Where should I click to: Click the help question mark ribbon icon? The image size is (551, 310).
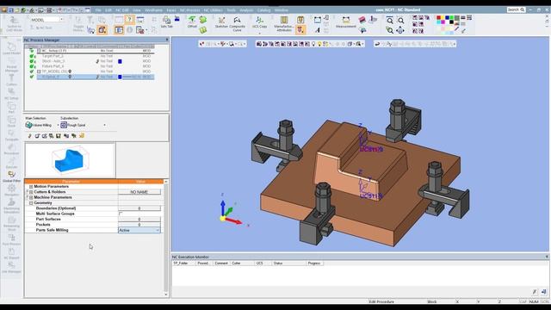pos(129,20)
